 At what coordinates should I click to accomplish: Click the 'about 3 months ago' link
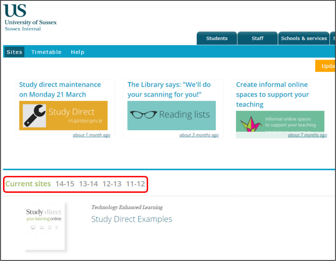[x=199, y=135]
